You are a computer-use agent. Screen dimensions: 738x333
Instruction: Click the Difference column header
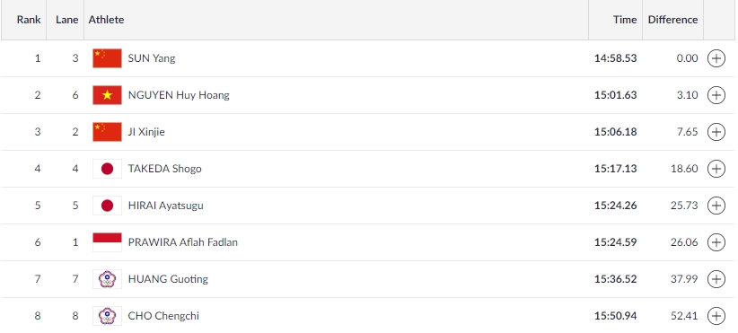(x=672, y=20)
